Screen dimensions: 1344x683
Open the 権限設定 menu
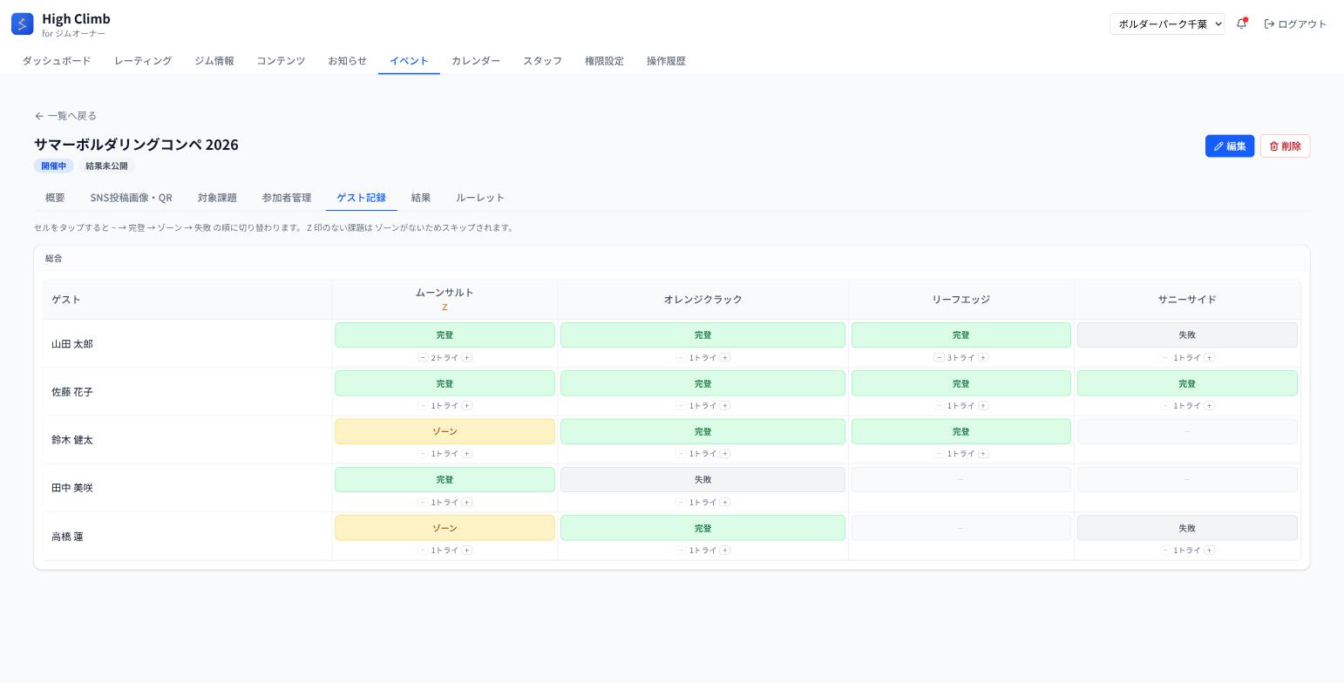(604, 61)
